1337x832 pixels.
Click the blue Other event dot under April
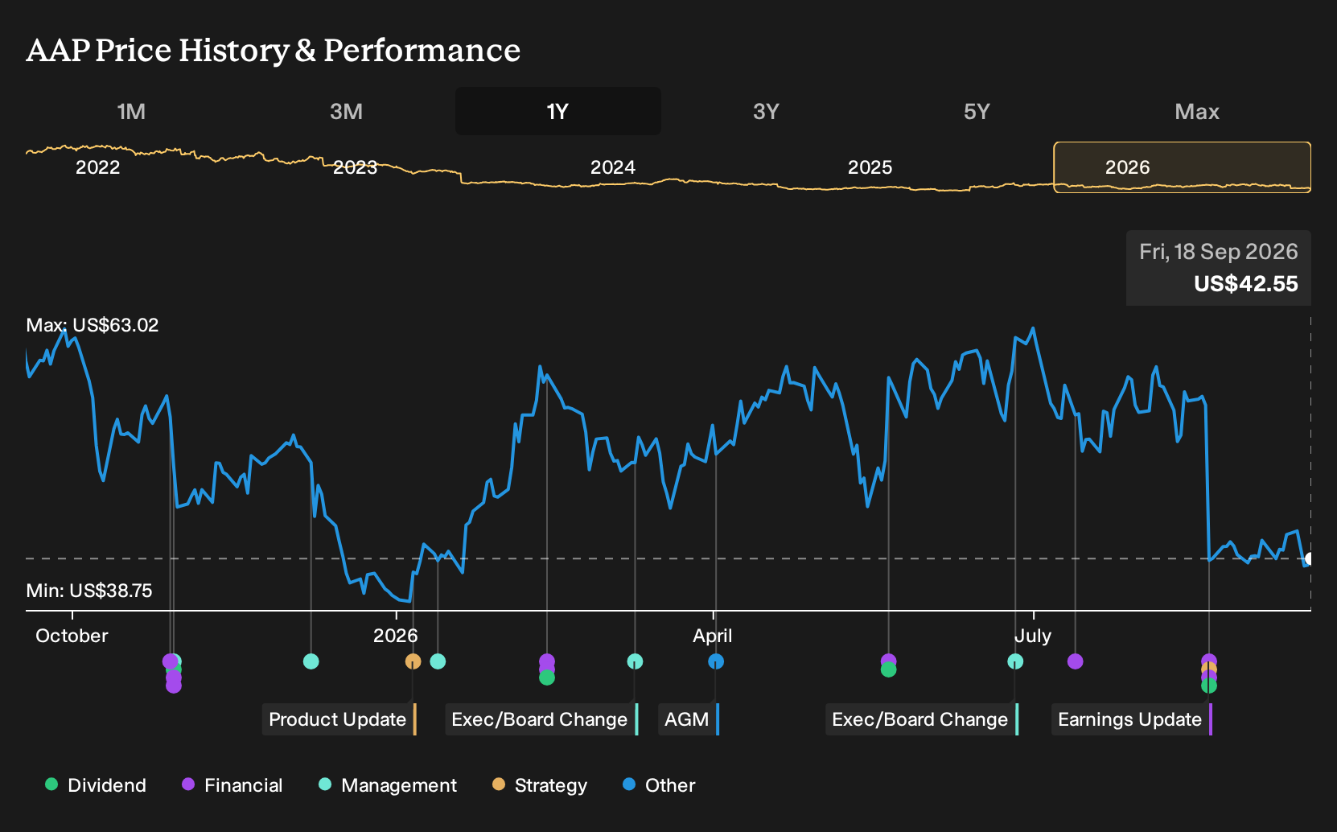pos(716,661)
